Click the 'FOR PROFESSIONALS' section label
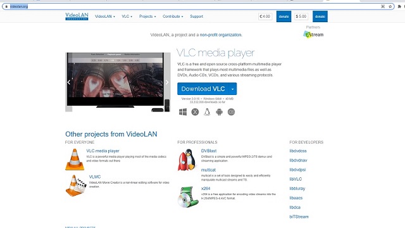 coord(197,142)
